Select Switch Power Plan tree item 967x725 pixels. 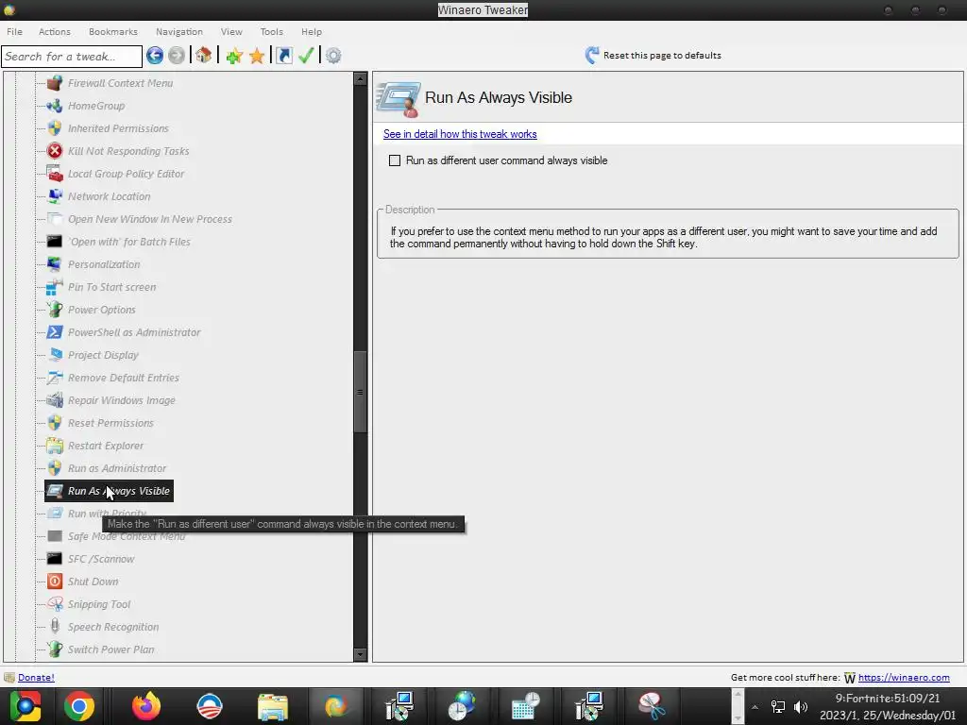point(111,649)
